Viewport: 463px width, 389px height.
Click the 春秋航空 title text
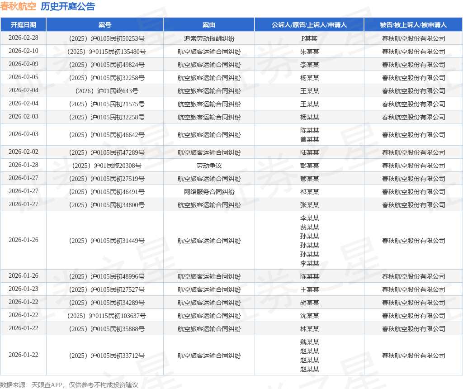[18, 6]
